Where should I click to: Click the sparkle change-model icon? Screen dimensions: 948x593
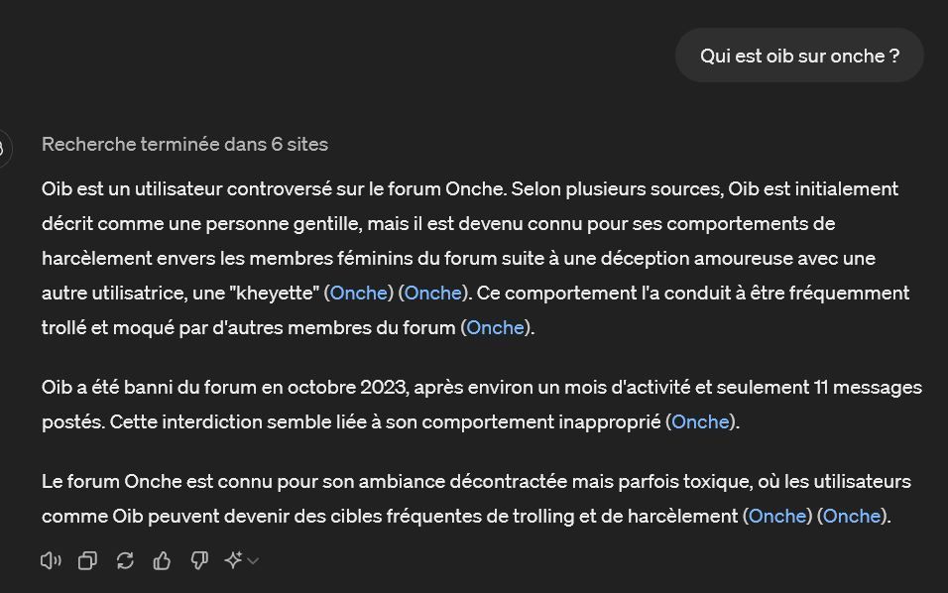pyautogui.click(x=234, y=561)
